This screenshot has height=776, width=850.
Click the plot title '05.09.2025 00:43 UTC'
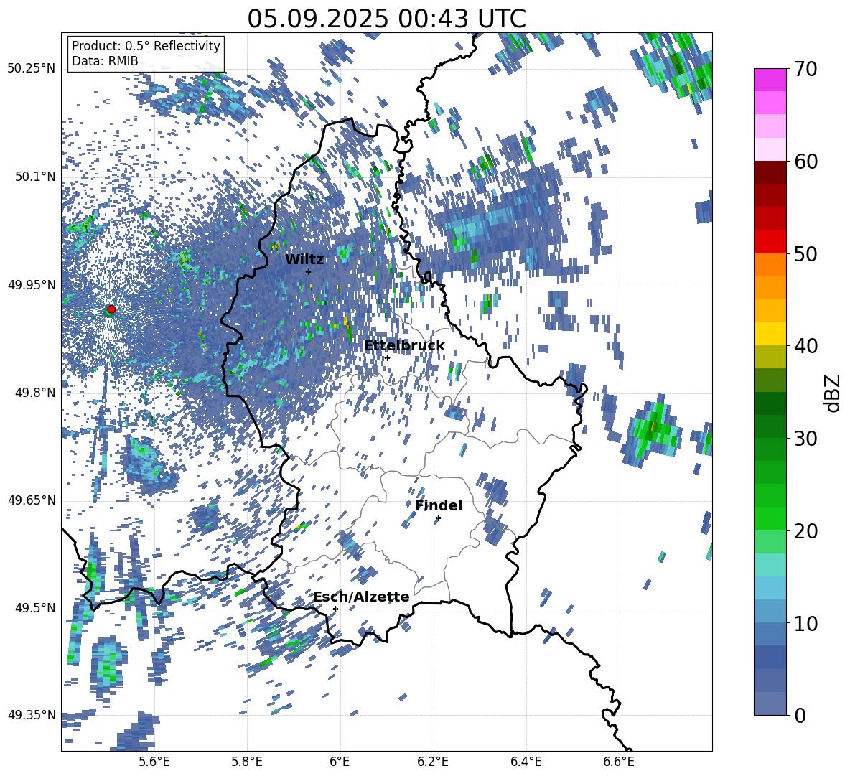tap(386, 19)
